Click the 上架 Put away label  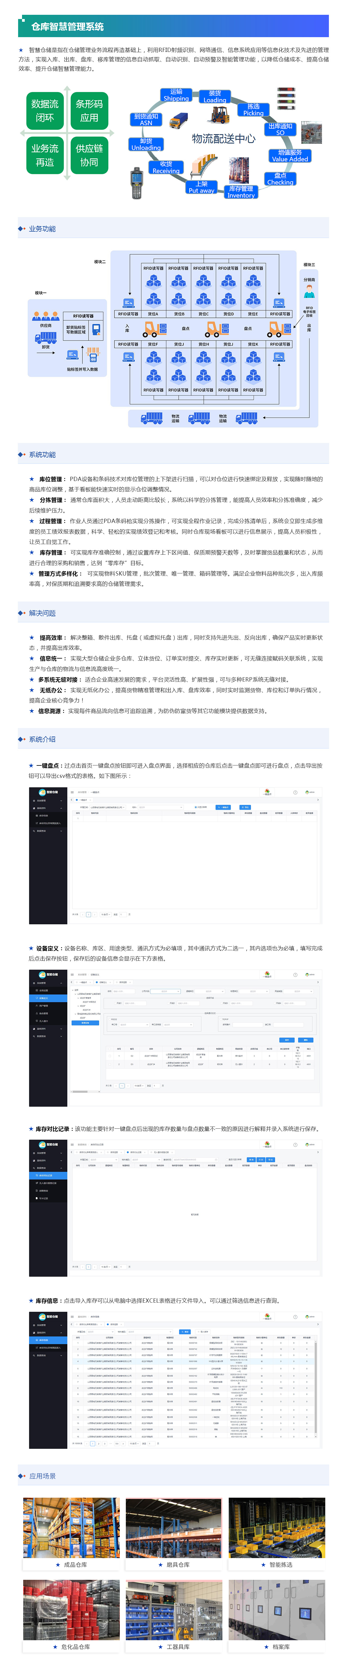click(202, 188)
